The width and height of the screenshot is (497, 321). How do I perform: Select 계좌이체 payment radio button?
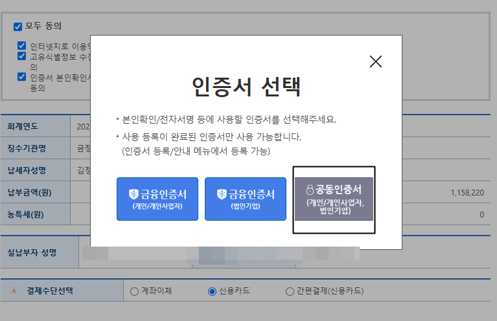click(134, 291)
